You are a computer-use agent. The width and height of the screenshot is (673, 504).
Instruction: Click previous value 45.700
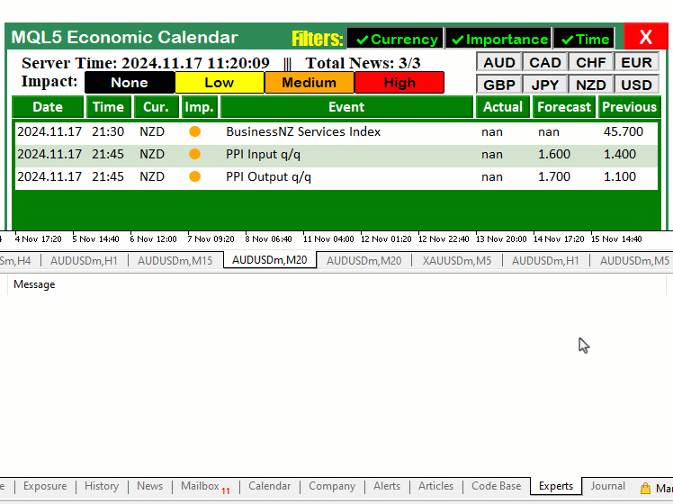pyautogui.click(x=624, y=131)
